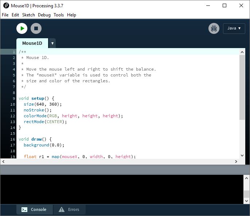This screenshot has width=250, height=216.
Task: Click line number 9 in gutter
Action: pyautogui.click(x=14, y=98)
